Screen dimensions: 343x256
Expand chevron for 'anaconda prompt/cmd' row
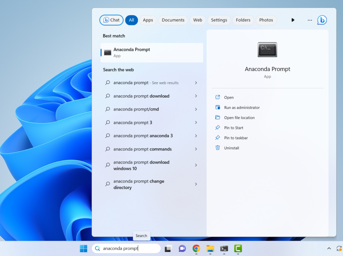[x=196, y=109]
